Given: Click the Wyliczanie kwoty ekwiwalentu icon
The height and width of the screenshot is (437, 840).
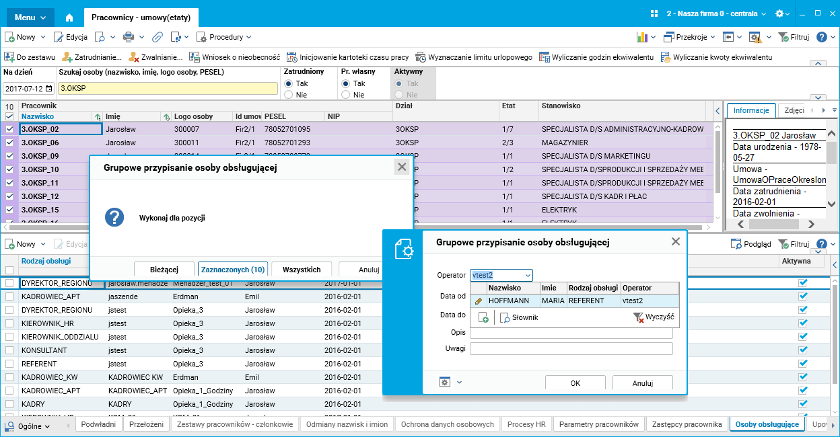Looking at the screenshot, I should point(666,57).
